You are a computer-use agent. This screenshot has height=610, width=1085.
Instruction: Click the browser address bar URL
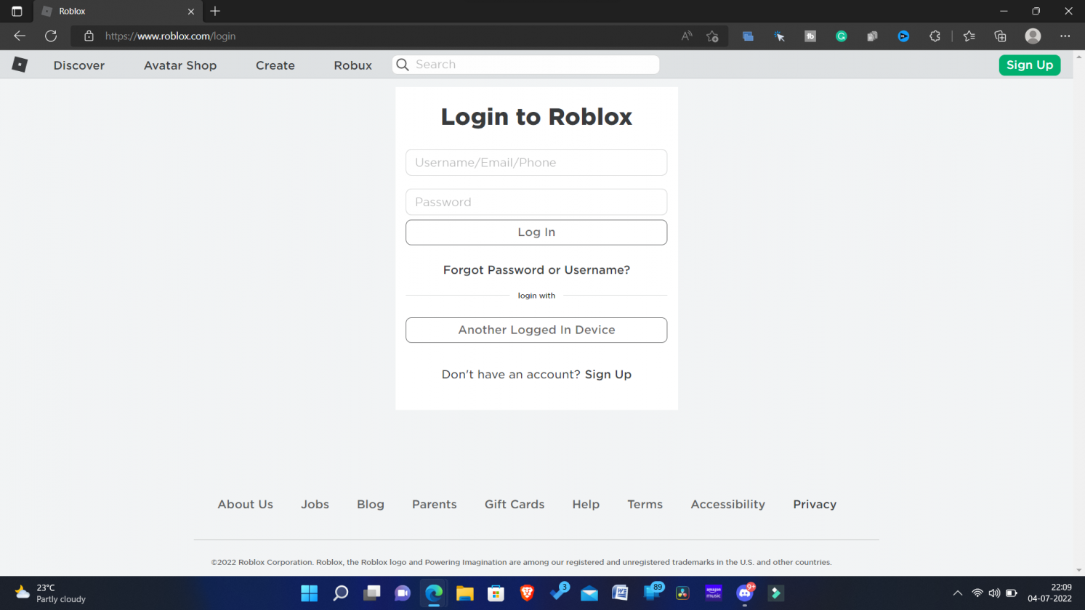coord(170,36)
